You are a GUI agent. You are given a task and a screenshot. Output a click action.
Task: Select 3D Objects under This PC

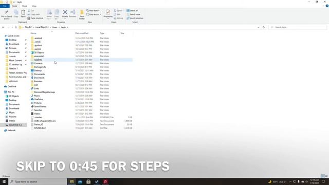click(x=14, y=96)
